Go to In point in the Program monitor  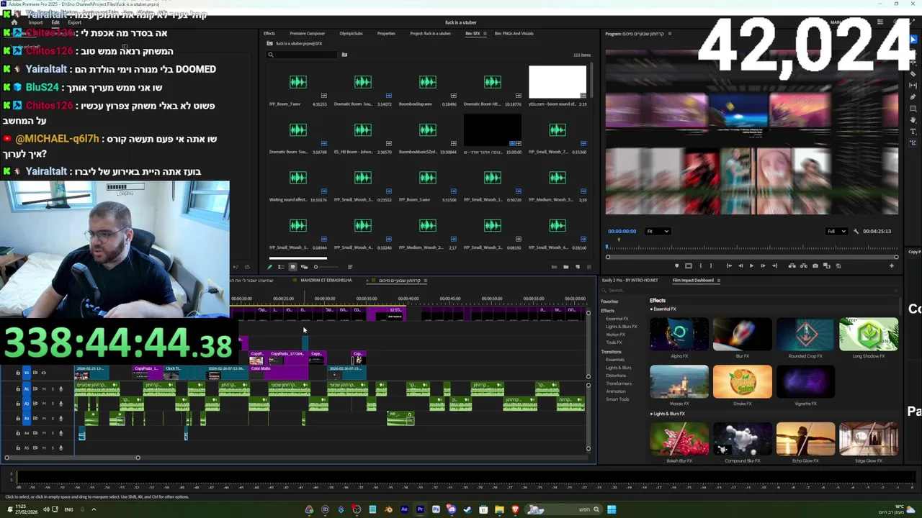(x=729, y=265)
